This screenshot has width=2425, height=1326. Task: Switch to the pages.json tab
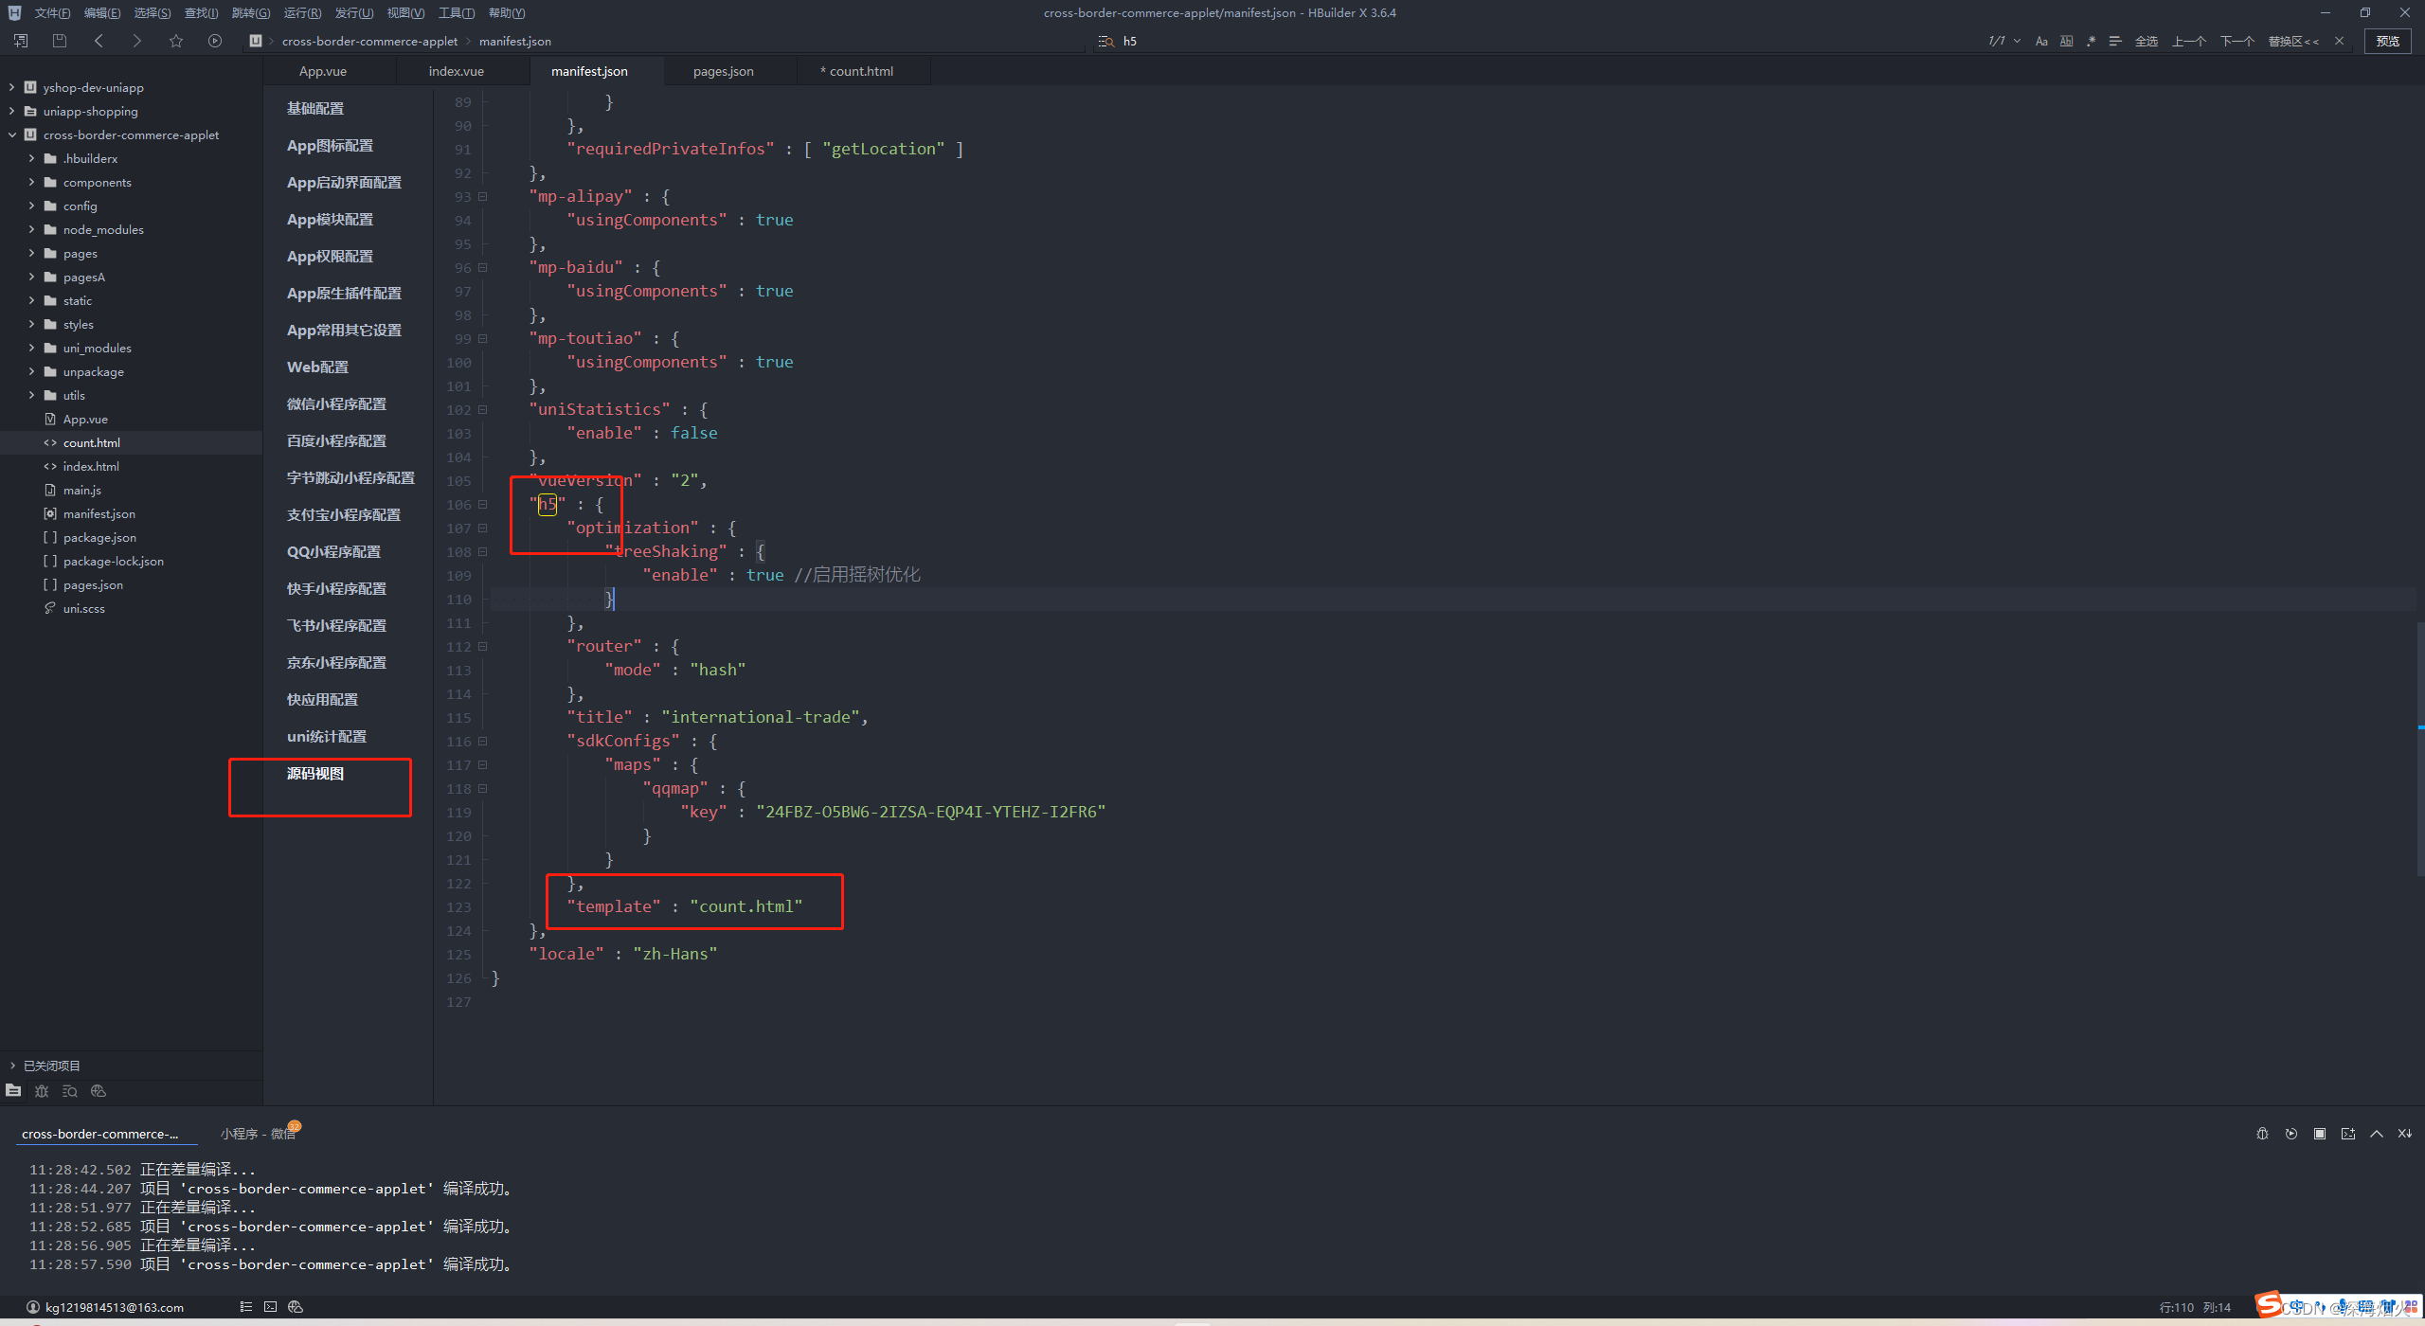coord(723,71)
